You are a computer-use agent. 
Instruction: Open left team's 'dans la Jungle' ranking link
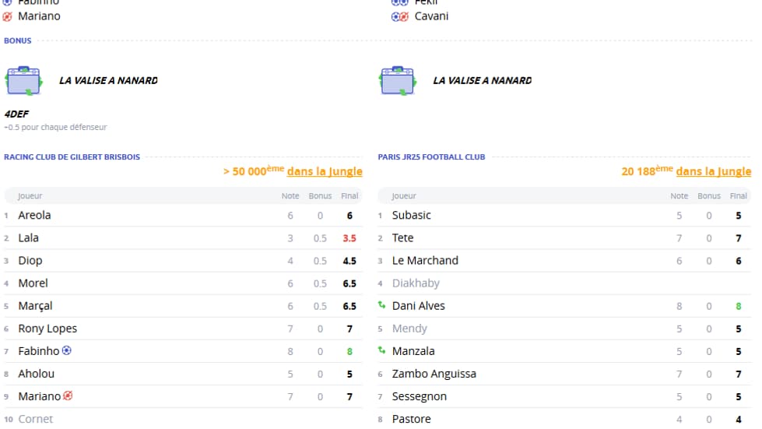coord(325,171)
